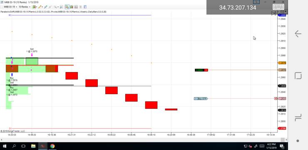The image size is (308, 150).
Task: Open the notification action center
Action: pyautogui.click(x=282, y=146)
